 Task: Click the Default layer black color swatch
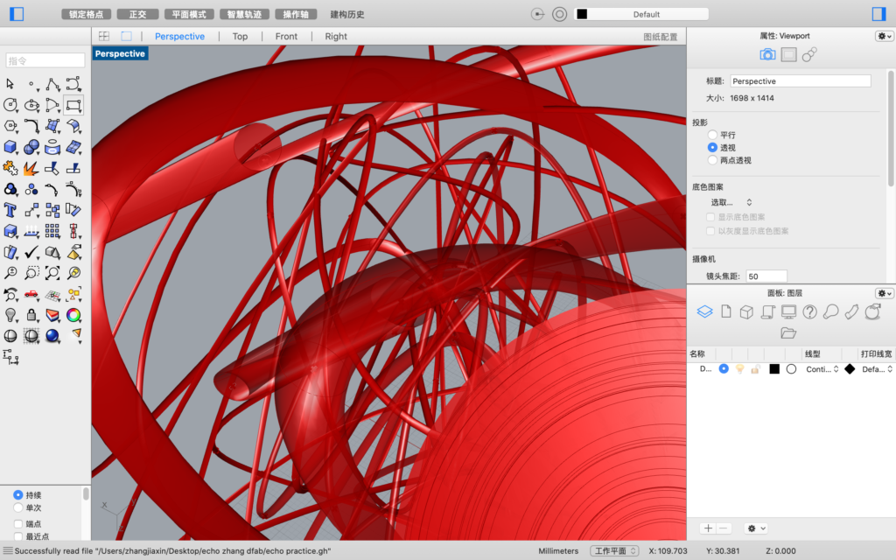click(774, 369)
